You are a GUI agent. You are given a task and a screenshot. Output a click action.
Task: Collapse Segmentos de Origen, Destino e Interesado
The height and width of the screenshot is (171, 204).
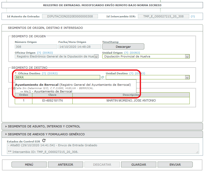(x=102, y=28)
